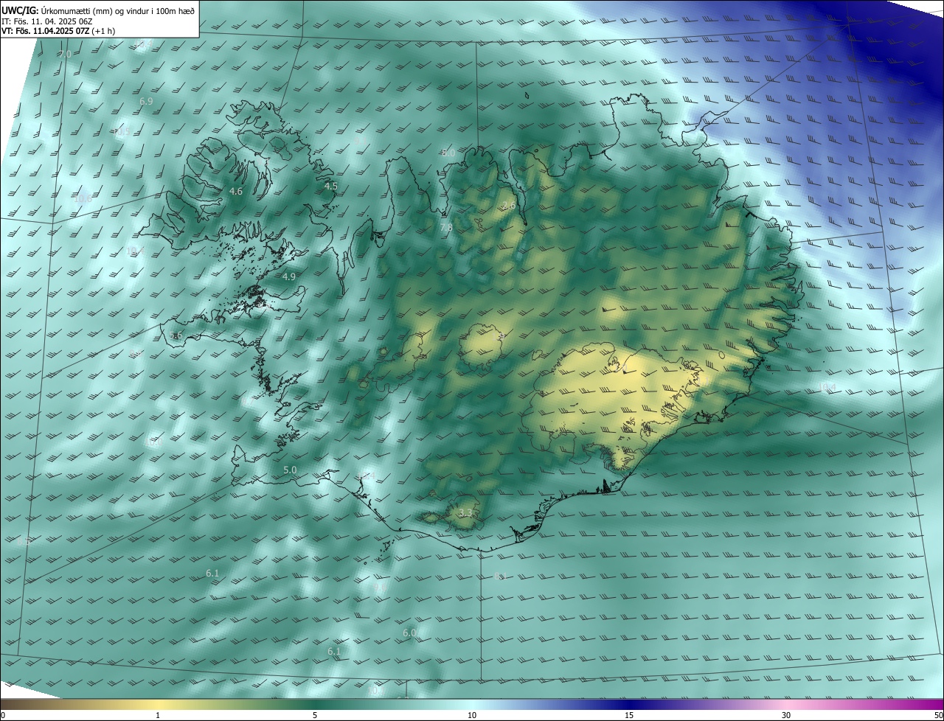Click the 15 tick on color scale

pyautogui.click(x=629, y=715)
